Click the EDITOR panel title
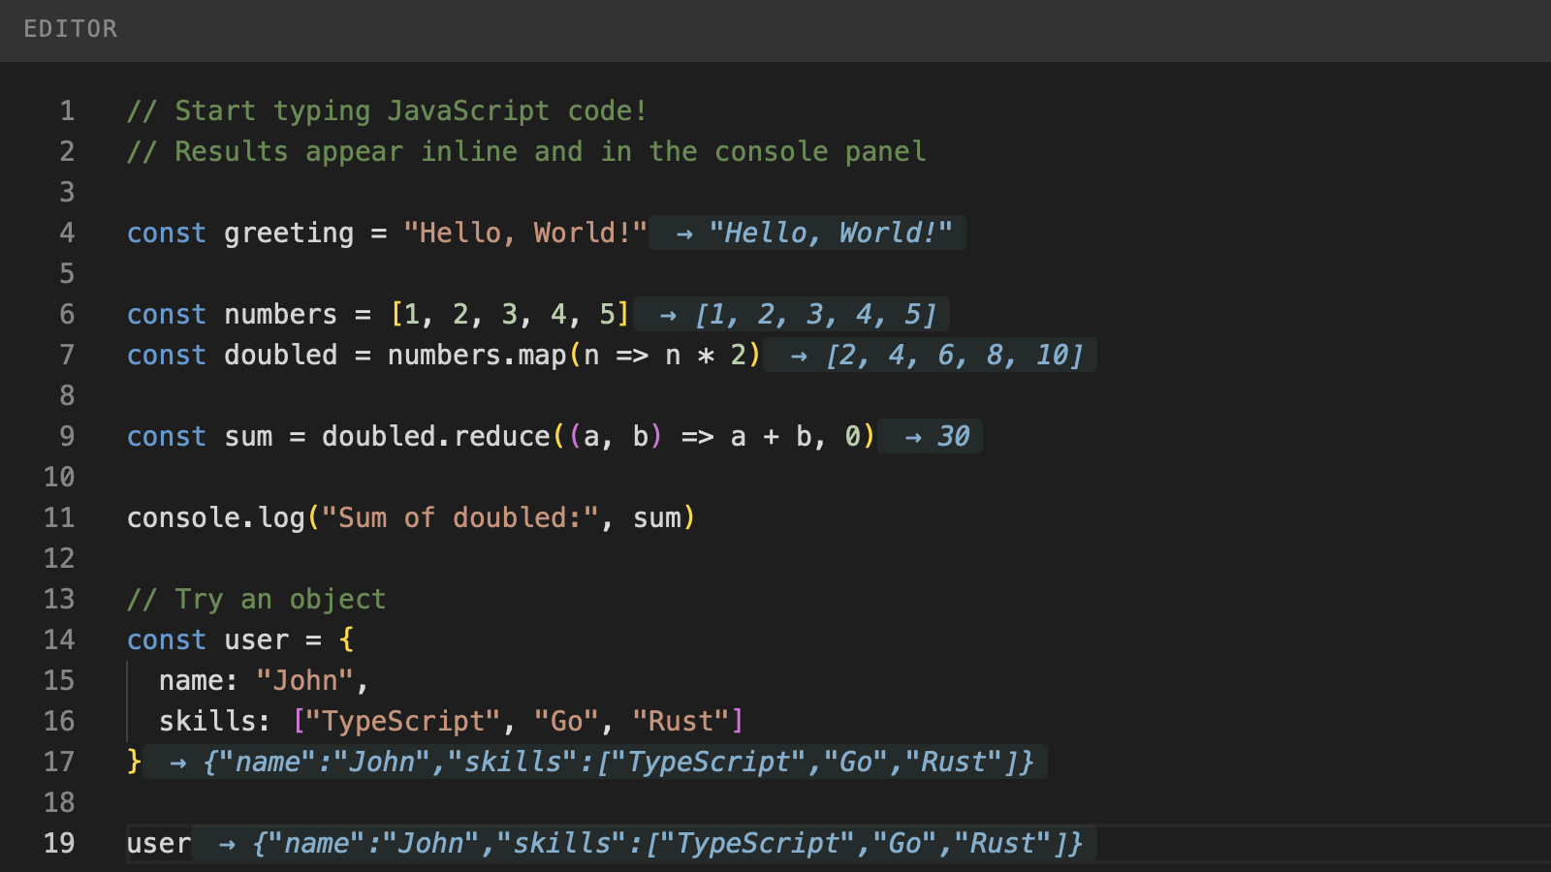Screen dimensions: 1551x872 pos(69,29)
